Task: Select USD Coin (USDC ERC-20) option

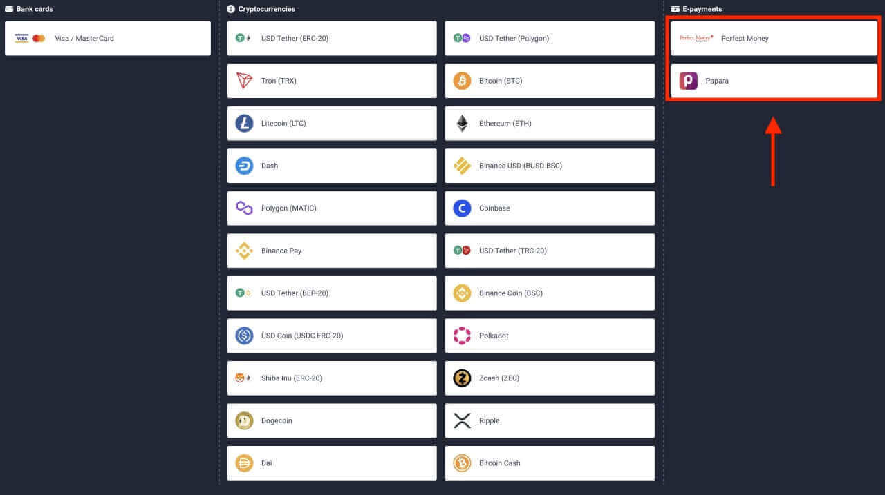Action: tap(331, 336)
